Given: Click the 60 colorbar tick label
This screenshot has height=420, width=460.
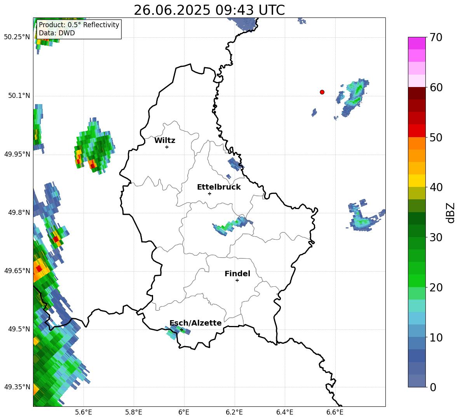Looking at the screenshot, I should tap(436, 87).
